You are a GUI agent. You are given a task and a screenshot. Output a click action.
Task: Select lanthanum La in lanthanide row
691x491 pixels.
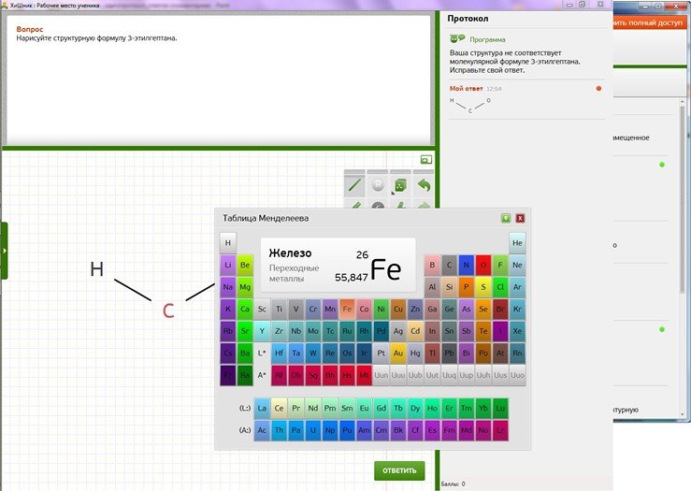pyautogui.click(x=262, y=408)
